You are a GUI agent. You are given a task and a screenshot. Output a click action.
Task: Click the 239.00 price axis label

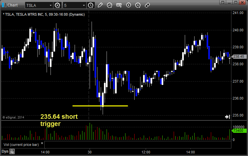pyautogui.click(x=238, y=47)
